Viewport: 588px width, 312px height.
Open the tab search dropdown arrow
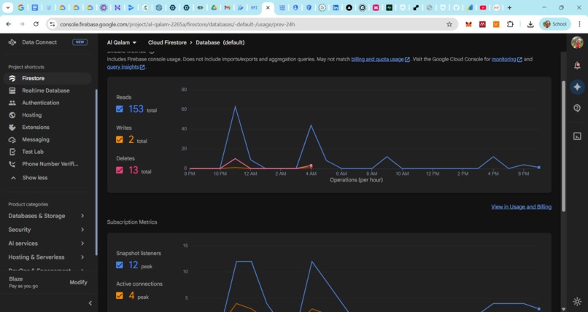(7, 7)
